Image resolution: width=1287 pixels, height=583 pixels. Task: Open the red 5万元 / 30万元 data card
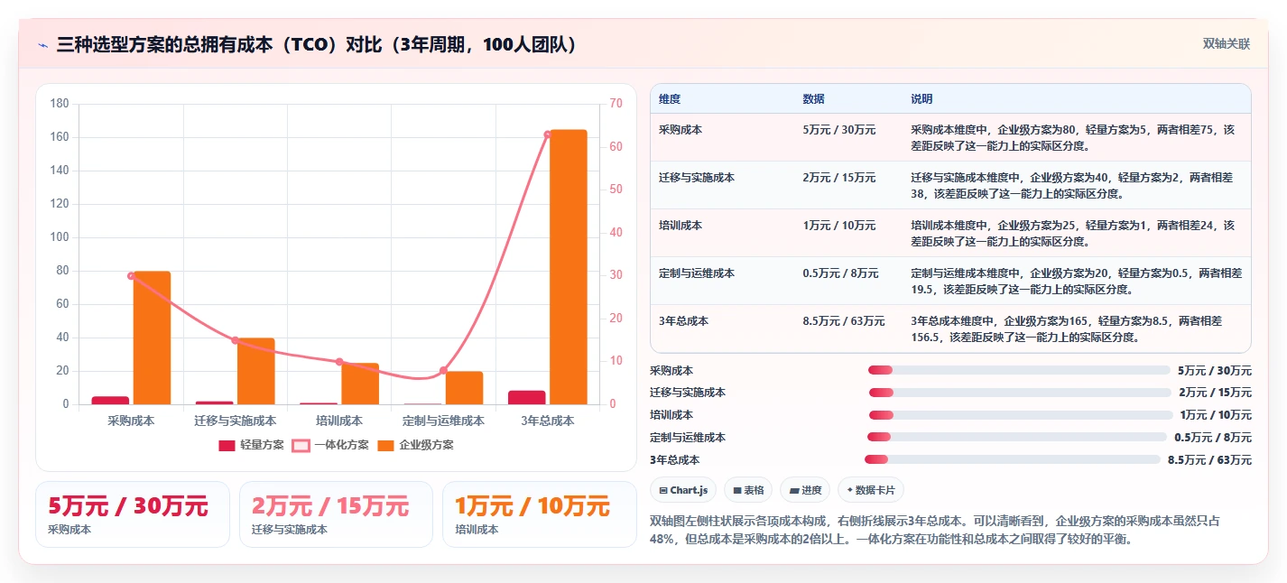click(x=133, y=514)
